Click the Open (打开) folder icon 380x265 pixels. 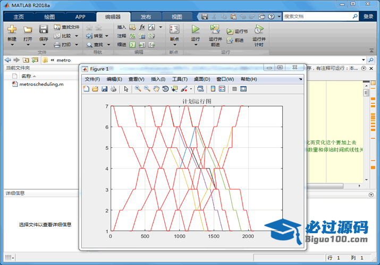click(x=28, y=30)
